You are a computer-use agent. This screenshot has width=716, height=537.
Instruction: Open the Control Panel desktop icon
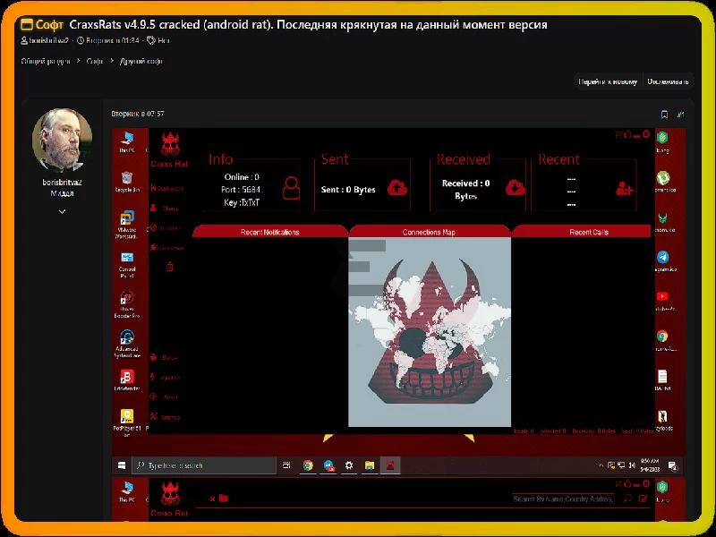127,265
